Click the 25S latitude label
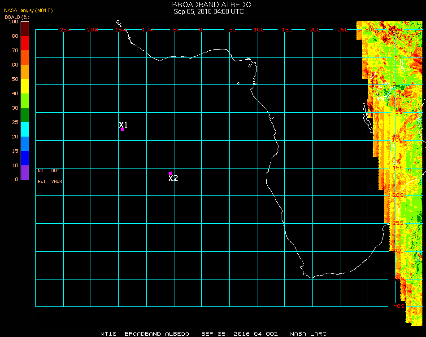This screenshot has height=337, width=426. click(398, 223)
